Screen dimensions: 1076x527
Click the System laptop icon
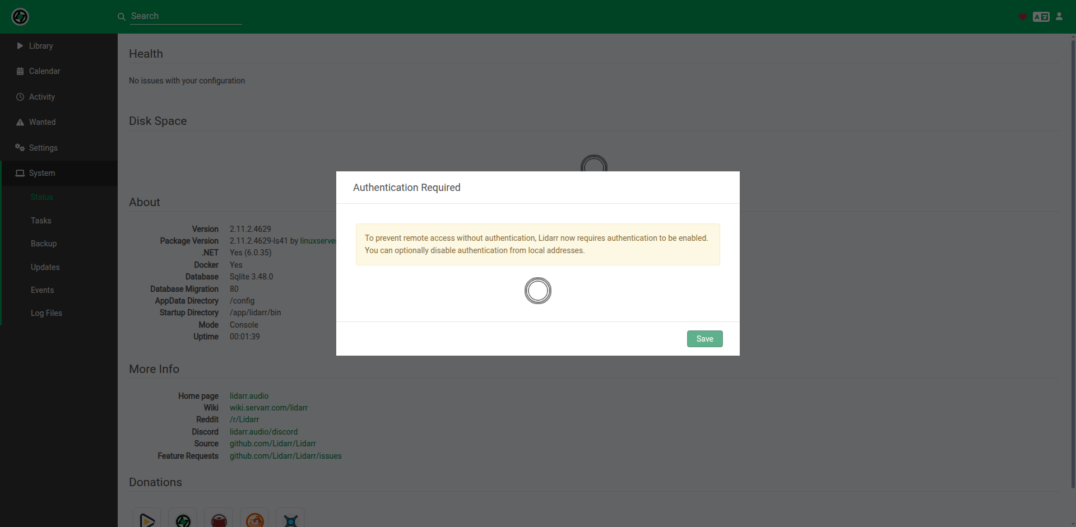click(x=20, y=173)
